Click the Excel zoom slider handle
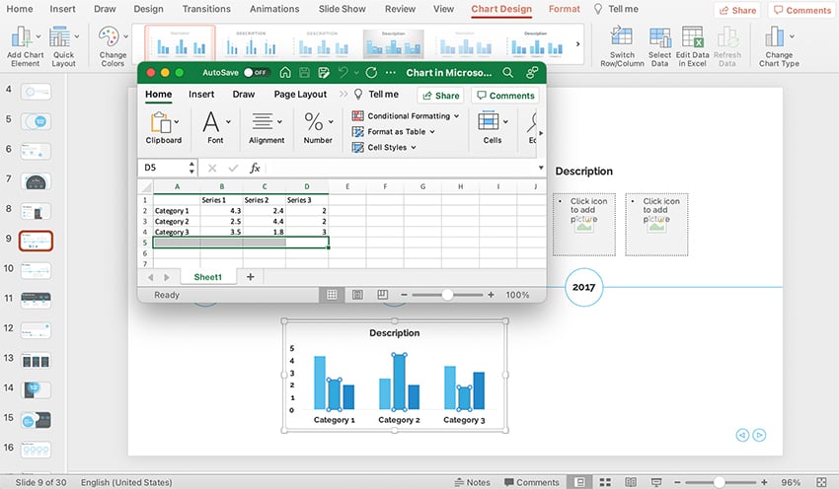 click(448, 295)
